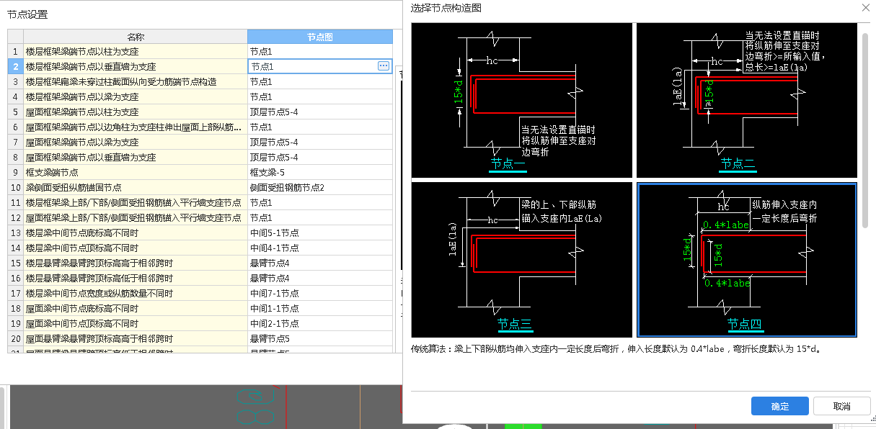
Task: Click the row number 10 header cell
Action: point(15,188)
